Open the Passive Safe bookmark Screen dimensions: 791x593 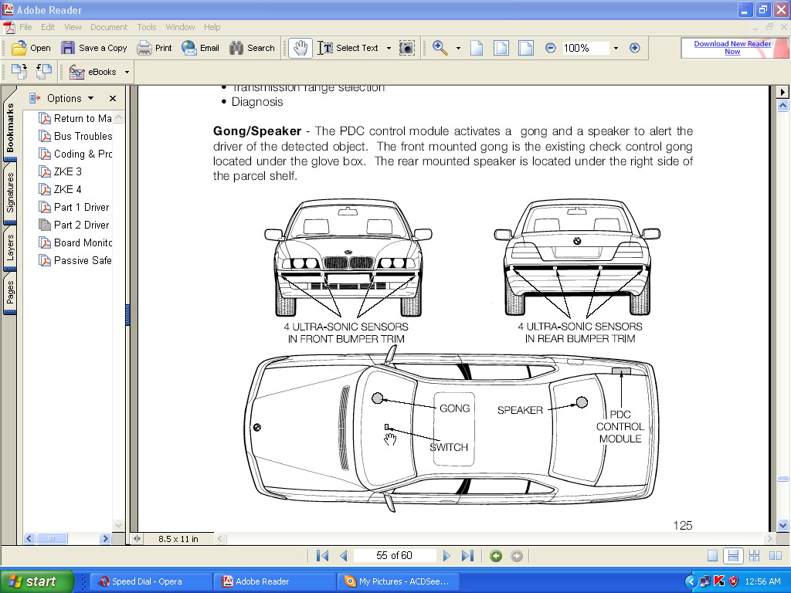click(76, 260)
